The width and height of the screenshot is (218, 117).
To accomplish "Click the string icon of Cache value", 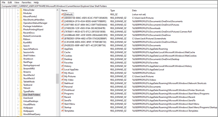I will (x=62, y=52).
